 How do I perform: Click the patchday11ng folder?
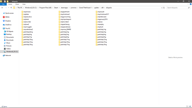pos(64,40)
